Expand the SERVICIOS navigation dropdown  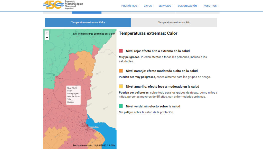[166, 6]
